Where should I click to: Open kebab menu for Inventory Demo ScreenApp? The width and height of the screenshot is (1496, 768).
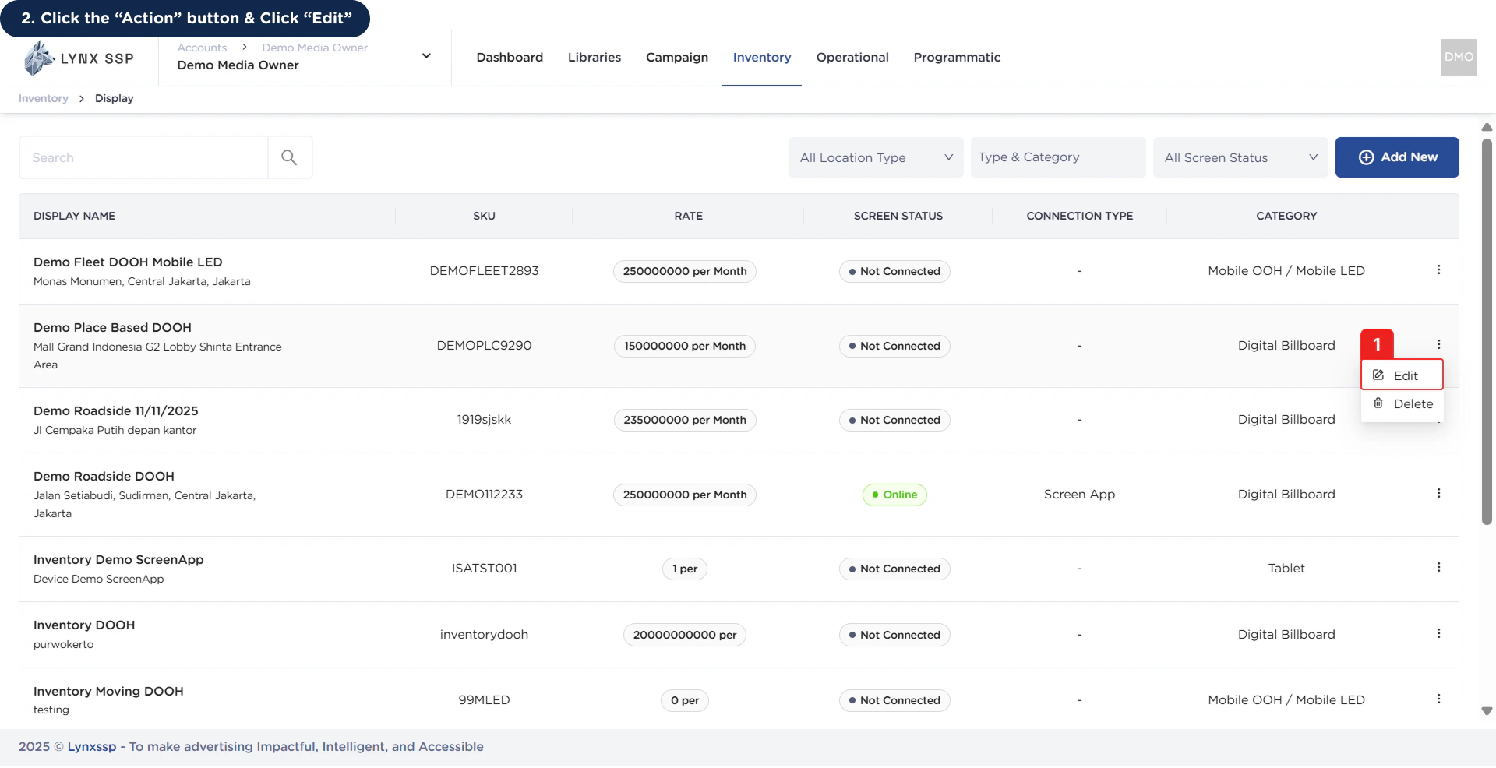pos(1438,567)
